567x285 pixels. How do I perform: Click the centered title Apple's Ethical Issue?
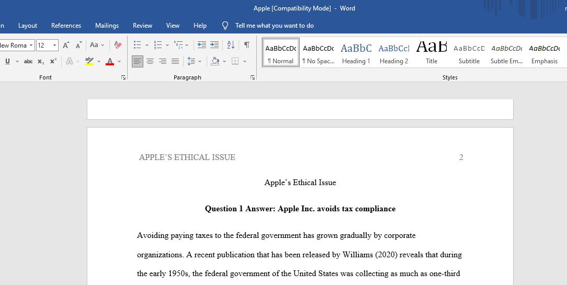pos(300,183)
